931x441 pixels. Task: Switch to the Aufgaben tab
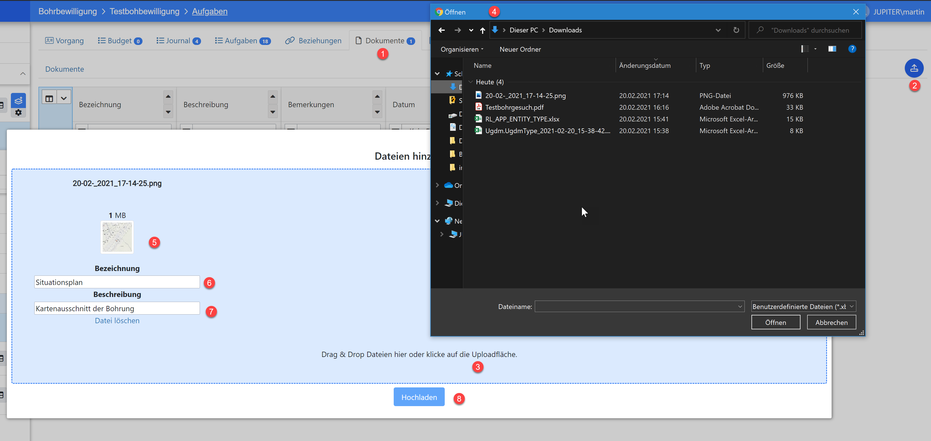(243, 40)
